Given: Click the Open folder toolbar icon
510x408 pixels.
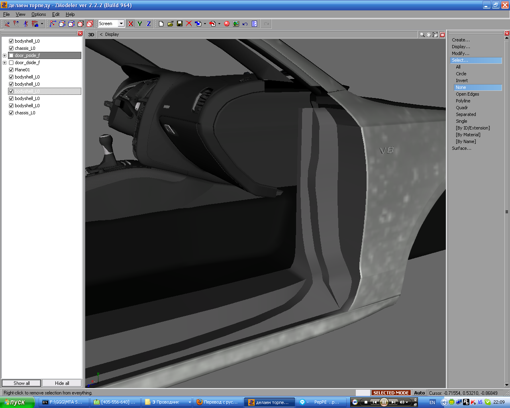Looking at the screenshot, I should pos(171,24).
